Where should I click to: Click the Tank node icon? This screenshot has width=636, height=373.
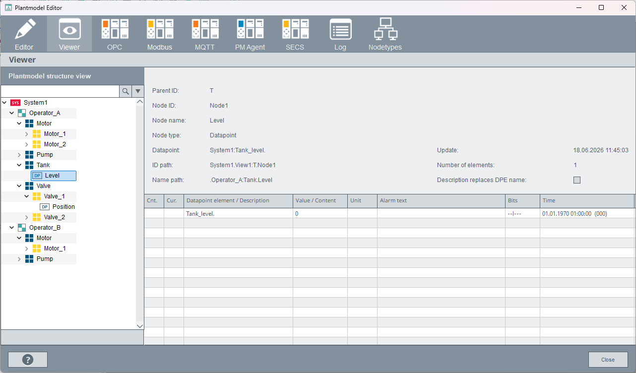[x=29, y=165]
